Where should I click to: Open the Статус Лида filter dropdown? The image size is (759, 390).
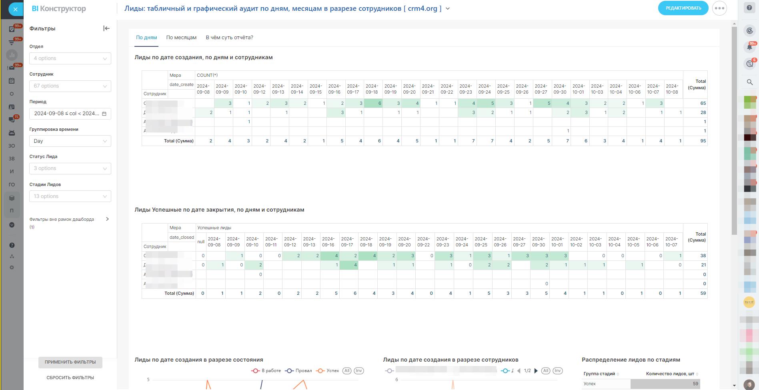click(70, 168)
